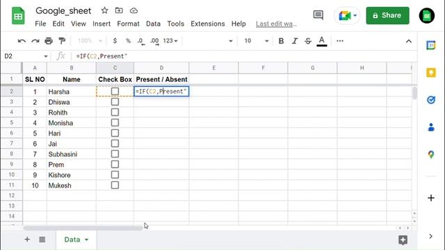Open the Google account avatar
Screen dimensions: 445x250
coord(426,15)
